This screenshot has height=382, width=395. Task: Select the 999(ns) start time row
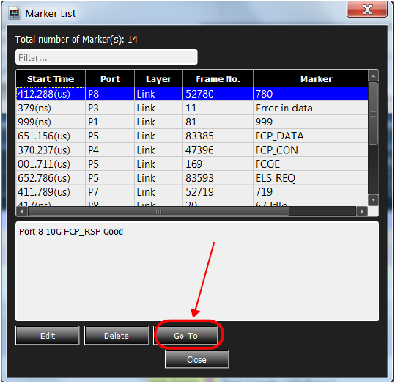(x=192, y=122)
